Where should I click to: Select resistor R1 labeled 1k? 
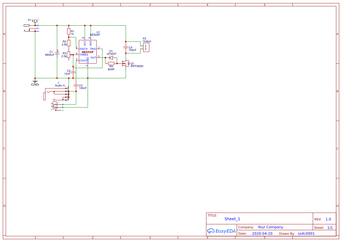tap(68, 32)
